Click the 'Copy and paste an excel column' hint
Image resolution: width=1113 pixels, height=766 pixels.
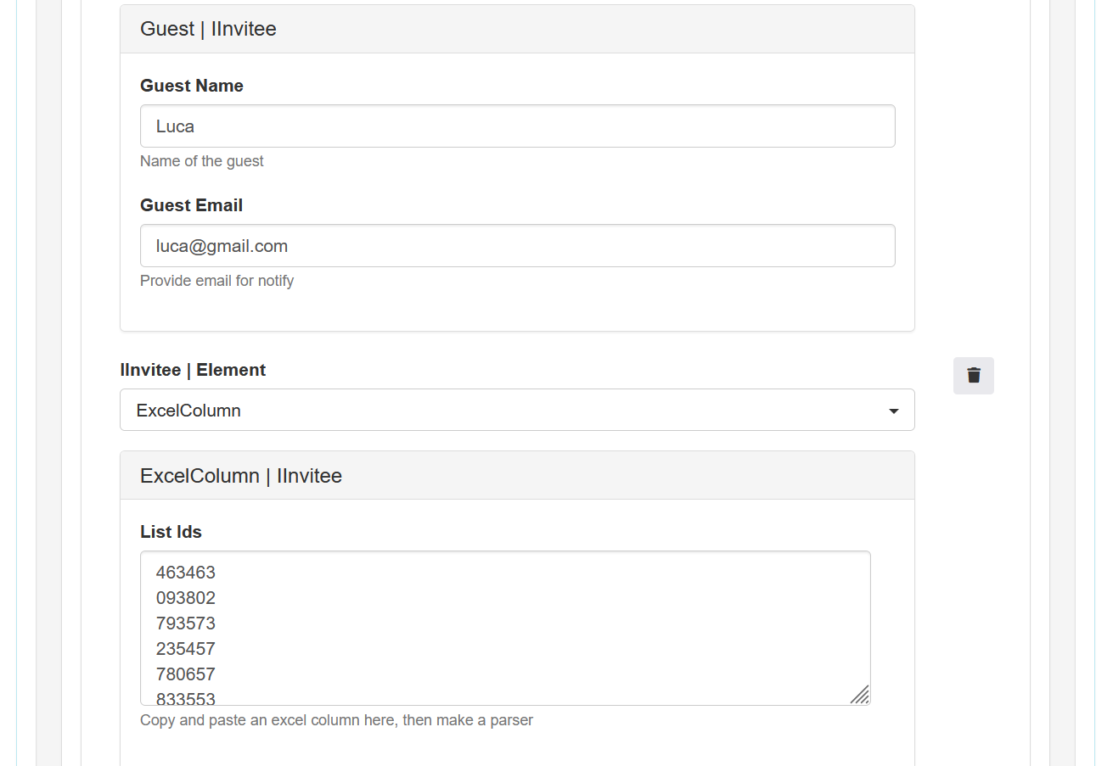click(x=336, y=720)
